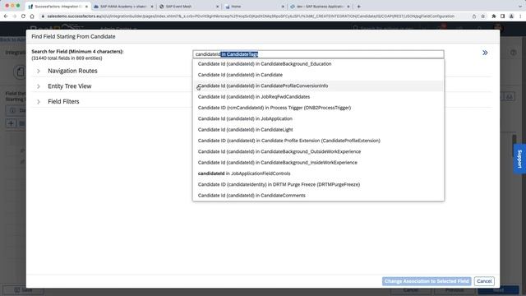Toggle browser side panel icon
The image size is (526, 296).
502,16
